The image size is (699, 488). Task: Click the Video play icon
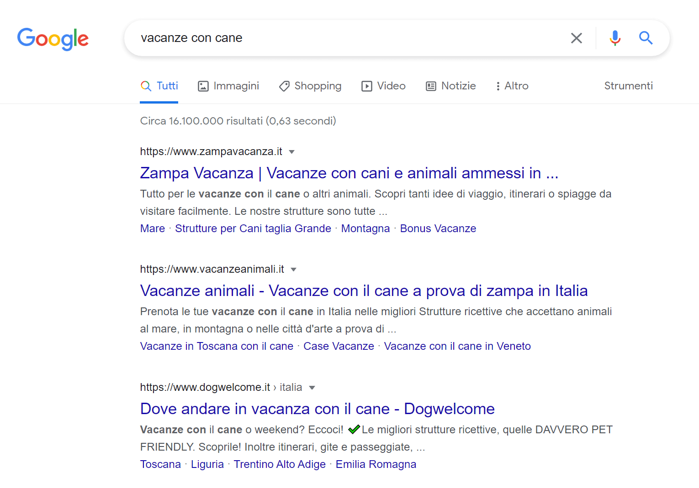[366, 86]
